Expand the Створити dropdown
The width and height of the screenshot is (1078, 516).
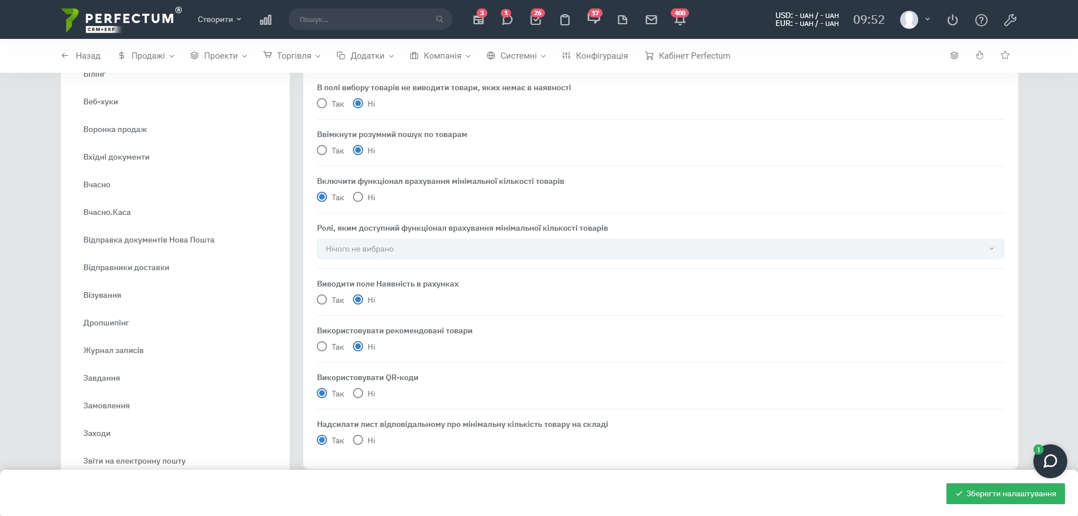tap(219, 19)
